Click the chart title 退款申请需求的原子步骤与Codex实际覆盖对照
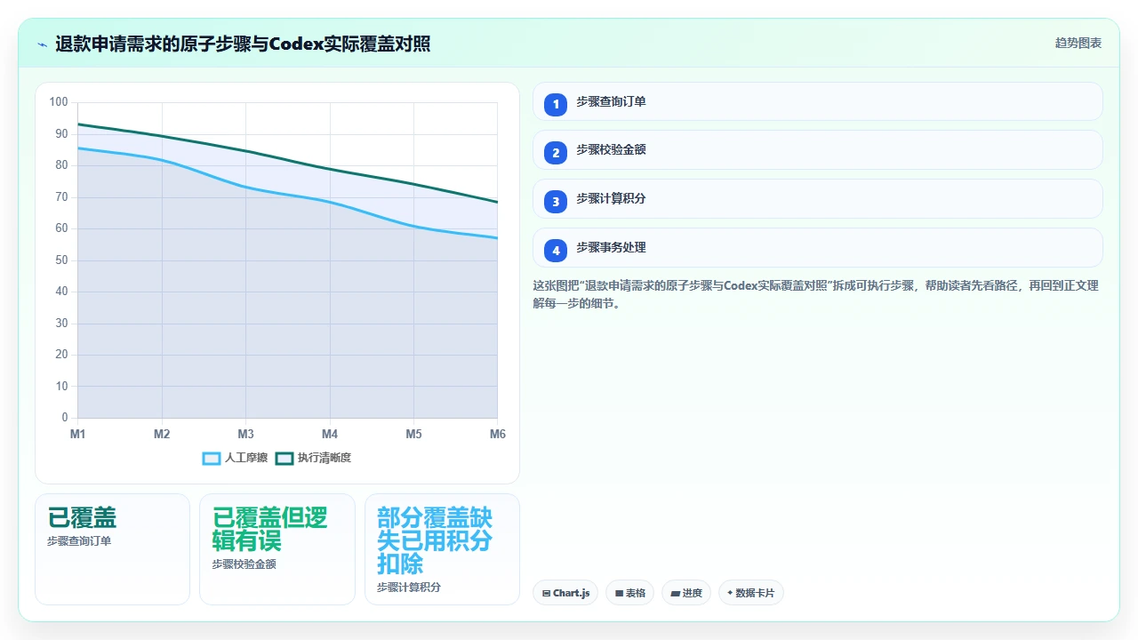This screenshot has width=1138, height=640. tap(243, 44)
